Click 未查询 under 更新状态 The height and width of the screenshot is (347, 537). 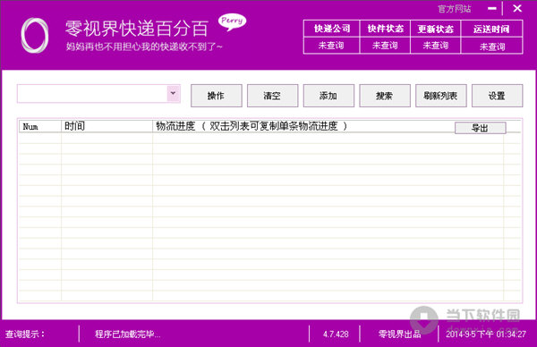click(436, 46)
